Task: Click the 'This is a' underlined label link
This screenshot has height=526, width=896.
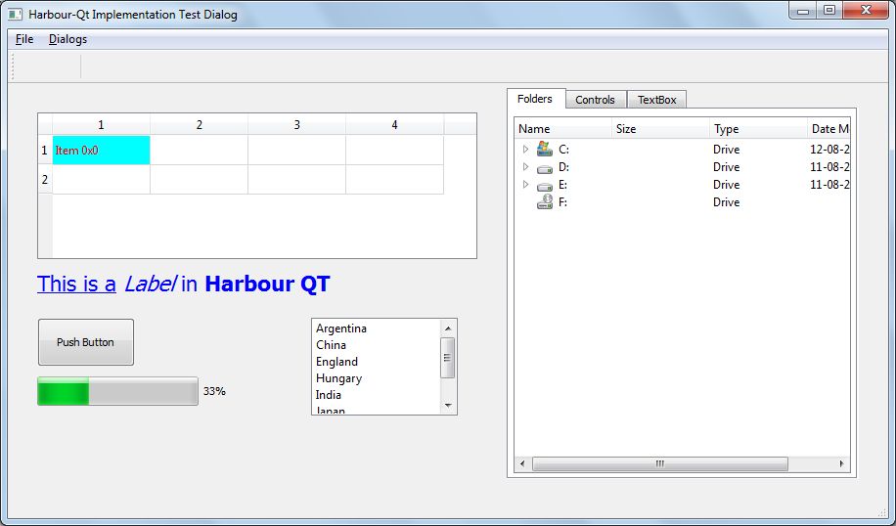Action: click(x=76, y=285)
